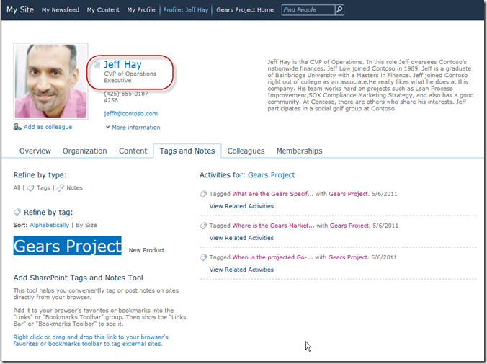Click the 'Add SharePoint Tags and Notes Tool' heading
Viewport: 487px width, 364px height.
coord(79,278)
